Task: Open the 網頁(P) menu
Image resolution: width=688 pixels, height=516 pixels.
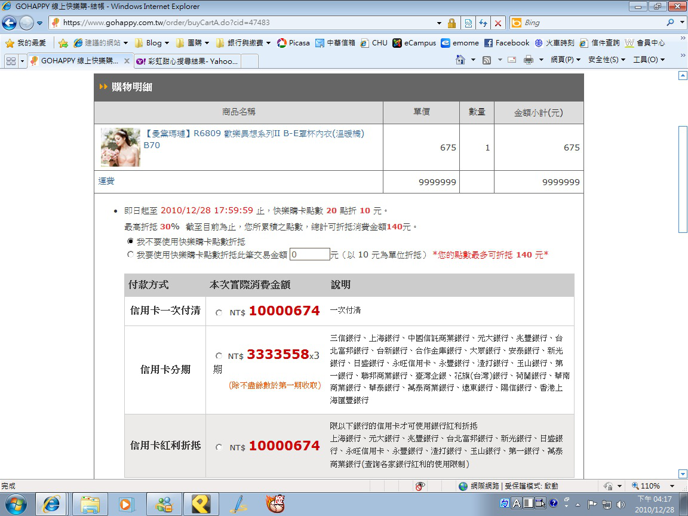Action: point(565,60)
